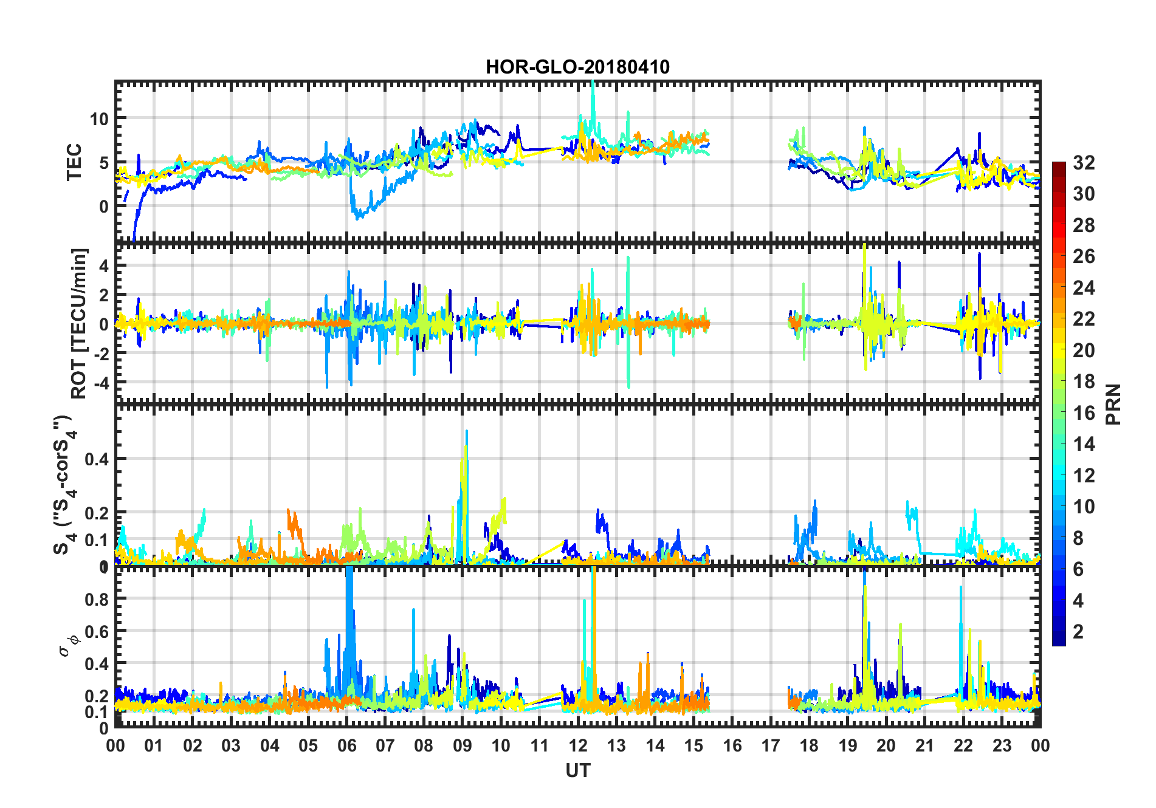
Task: Click tick label 18 on the PRN colorbar
Action: [x=1084, y=382]
